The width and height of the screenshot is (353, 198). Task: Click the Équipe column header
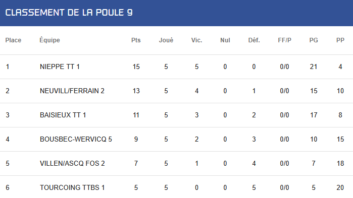(x=50, y=40)
